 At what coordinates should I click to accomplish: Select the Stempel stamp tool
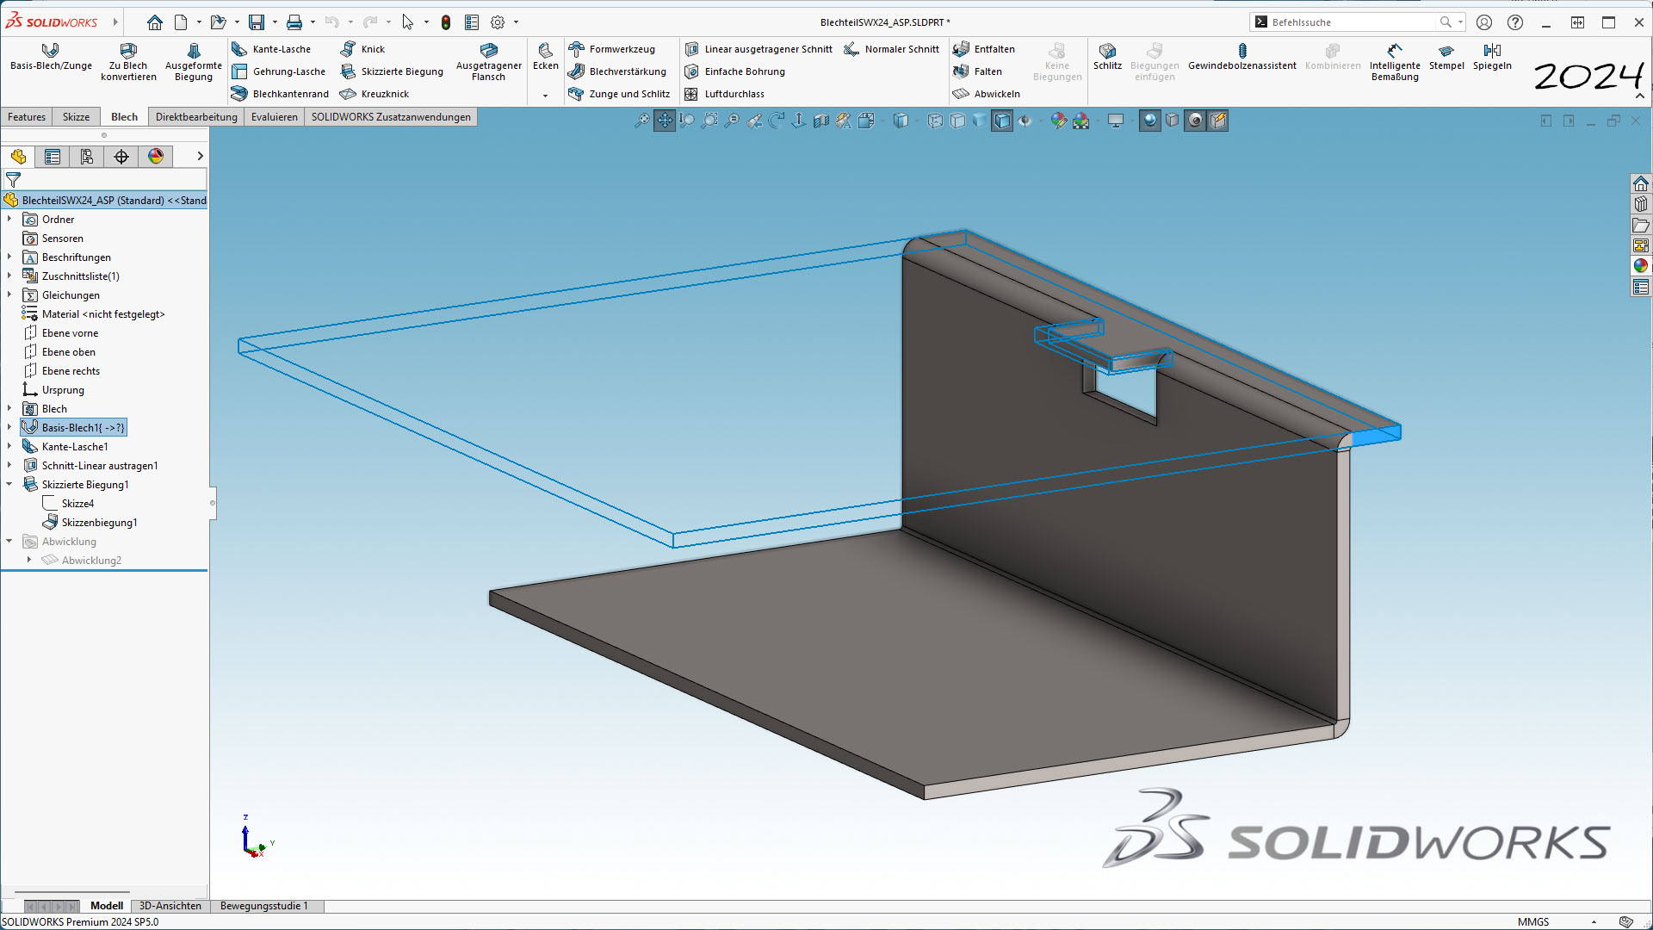pos(1446,57)
